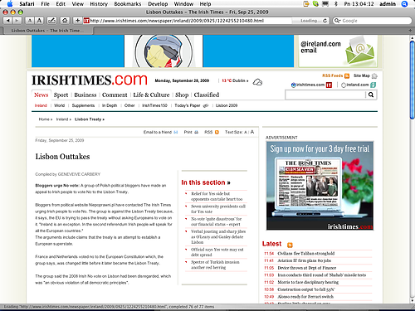Open the Business section tab
Image resolution: width=415 pixels, height=311 pixels.
coord(85,95)
